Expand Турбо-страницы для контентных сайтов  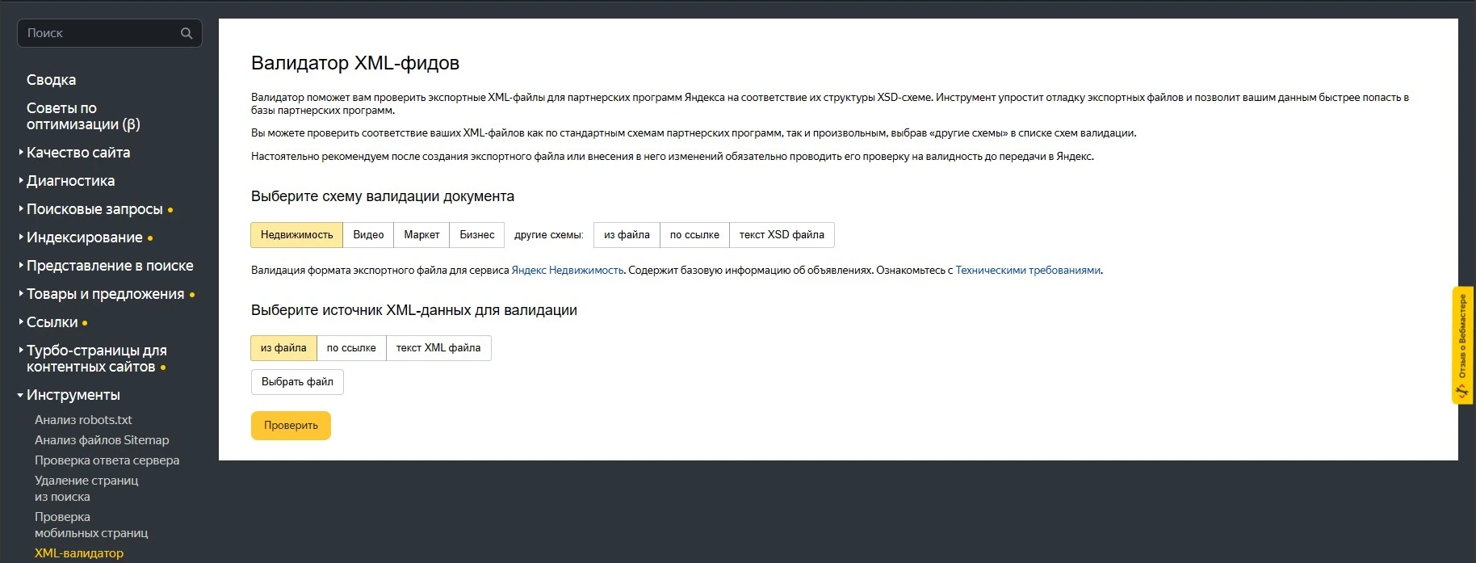pyautogui.click(x=96, y=359)
